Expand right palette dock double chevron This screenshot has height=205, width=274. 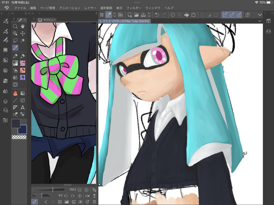pyautogui.click(x=272, y=13)
